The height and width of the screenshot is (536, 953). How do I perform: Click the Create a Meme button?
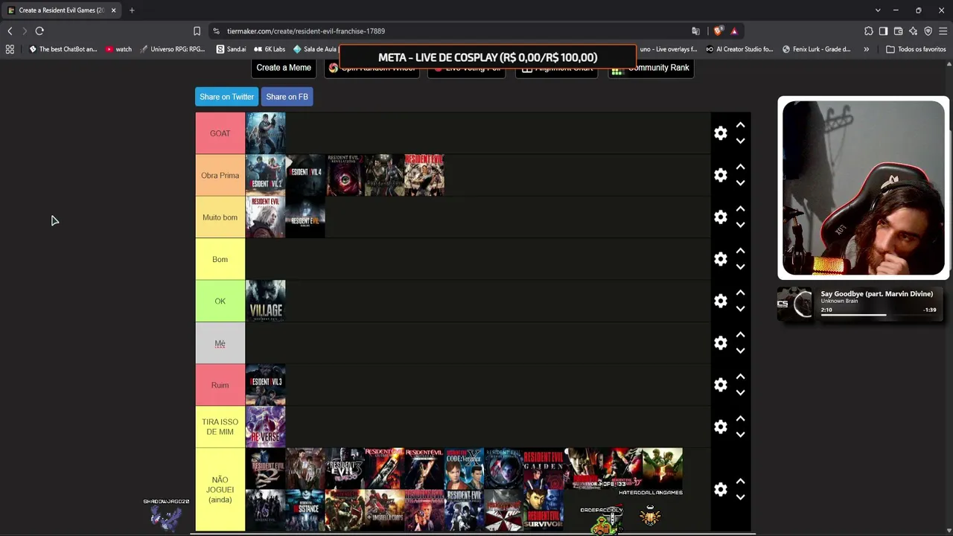pos(284,68)
